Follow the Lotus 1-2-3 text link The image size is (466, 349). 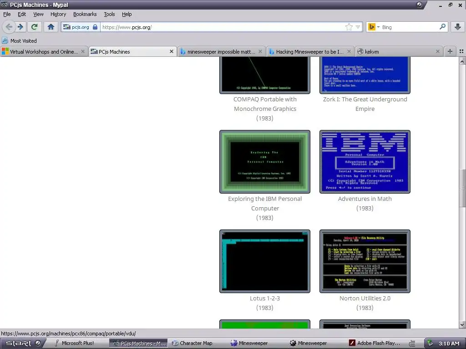click(265, 298)
